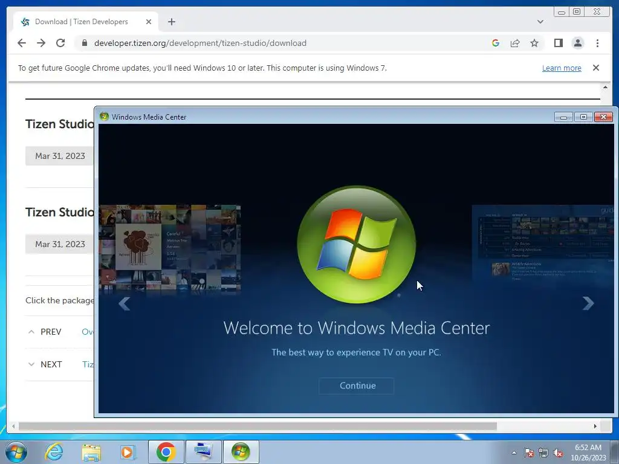Open the Windows Start menu
This screenshot has height=464, width=619.
click(16, 452)
